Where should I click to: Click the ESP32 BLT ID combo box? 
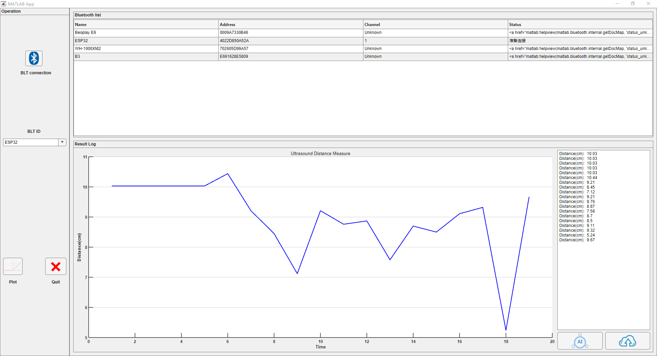pyautogui.click(x=31, y=142)
